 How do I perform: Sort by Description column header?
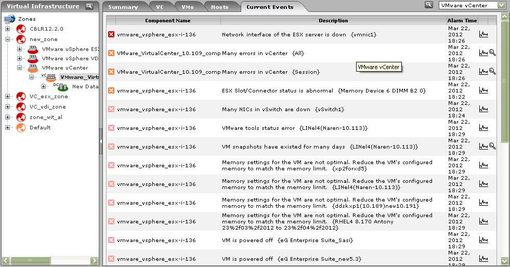(x=333, y=20)
